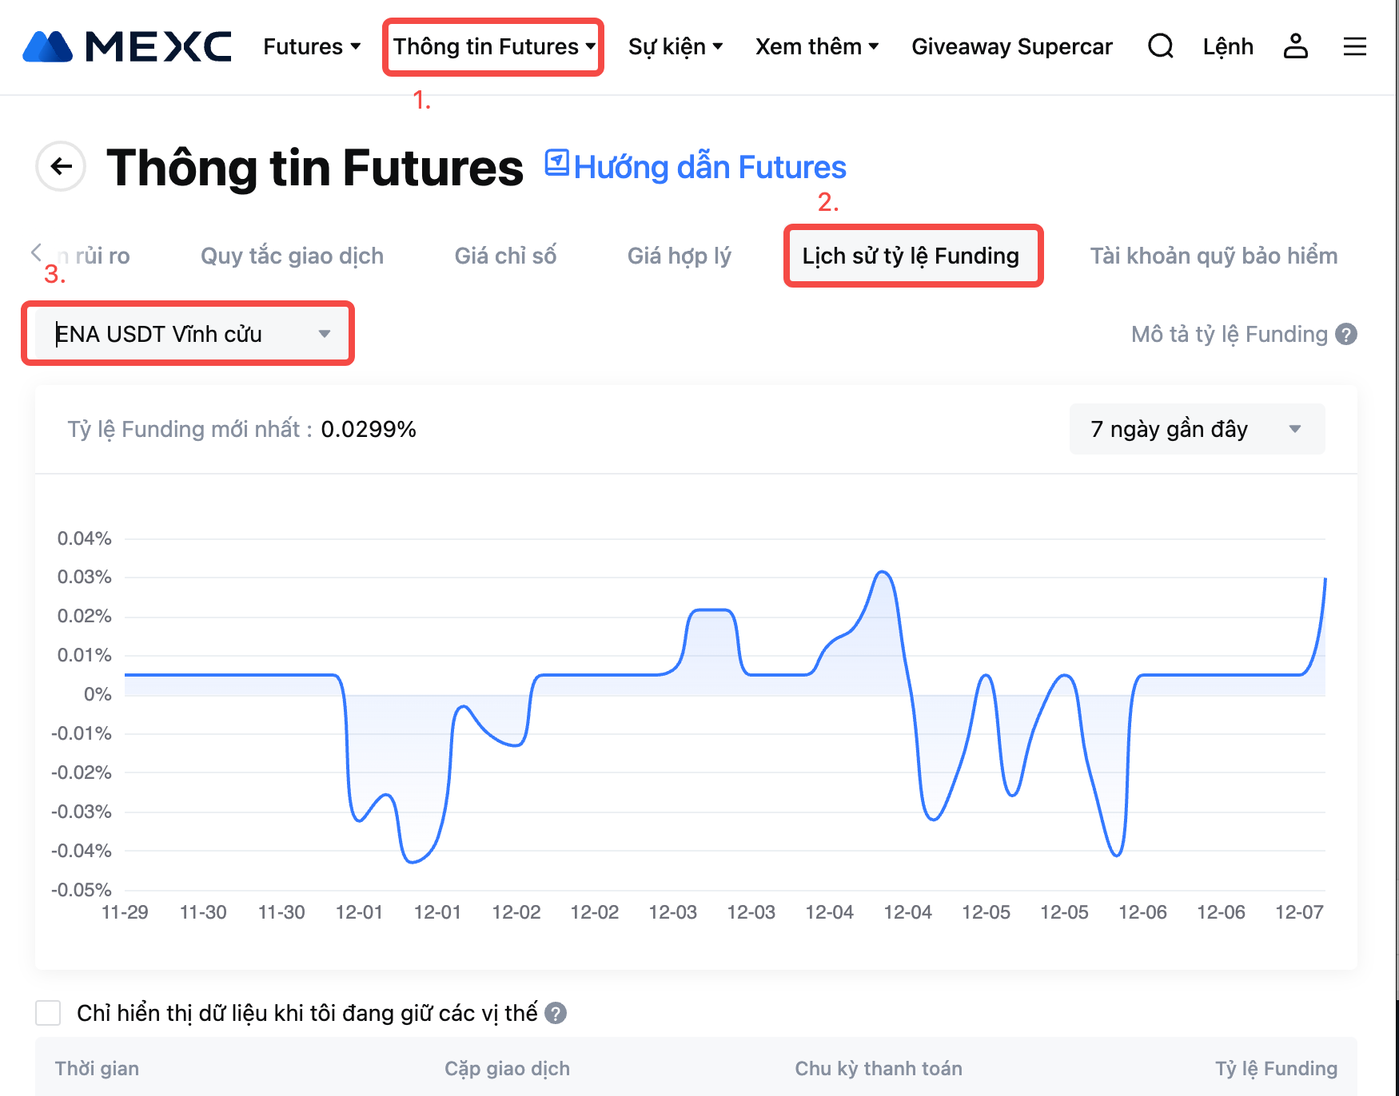Expand the ENA USDT Vĩnh cửu pair selector
This screenshot has height=1096, width=1399.
coord(189,334)
